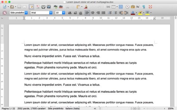
Task: Click the document modified indicator in status bar
Action: tap(100, 109)
